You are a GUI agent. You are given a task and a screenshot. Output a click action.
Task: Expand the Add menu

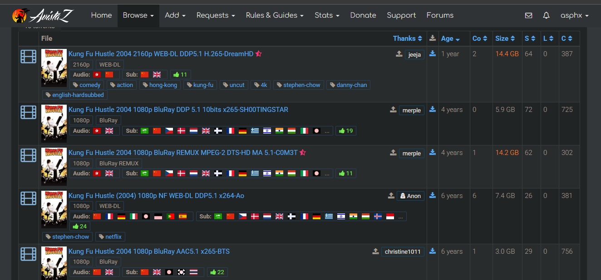click(175, 15)
